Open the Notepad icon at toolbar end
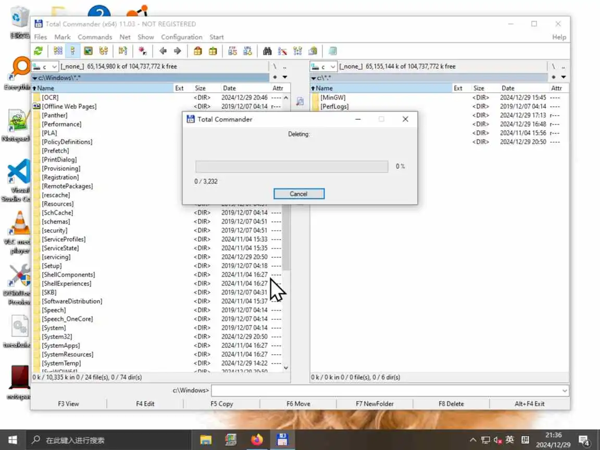 pos(333,51)
